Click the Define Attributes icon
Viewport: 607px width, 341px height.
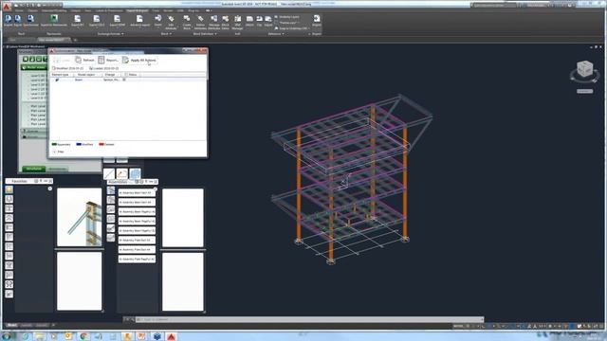(200, 22)
